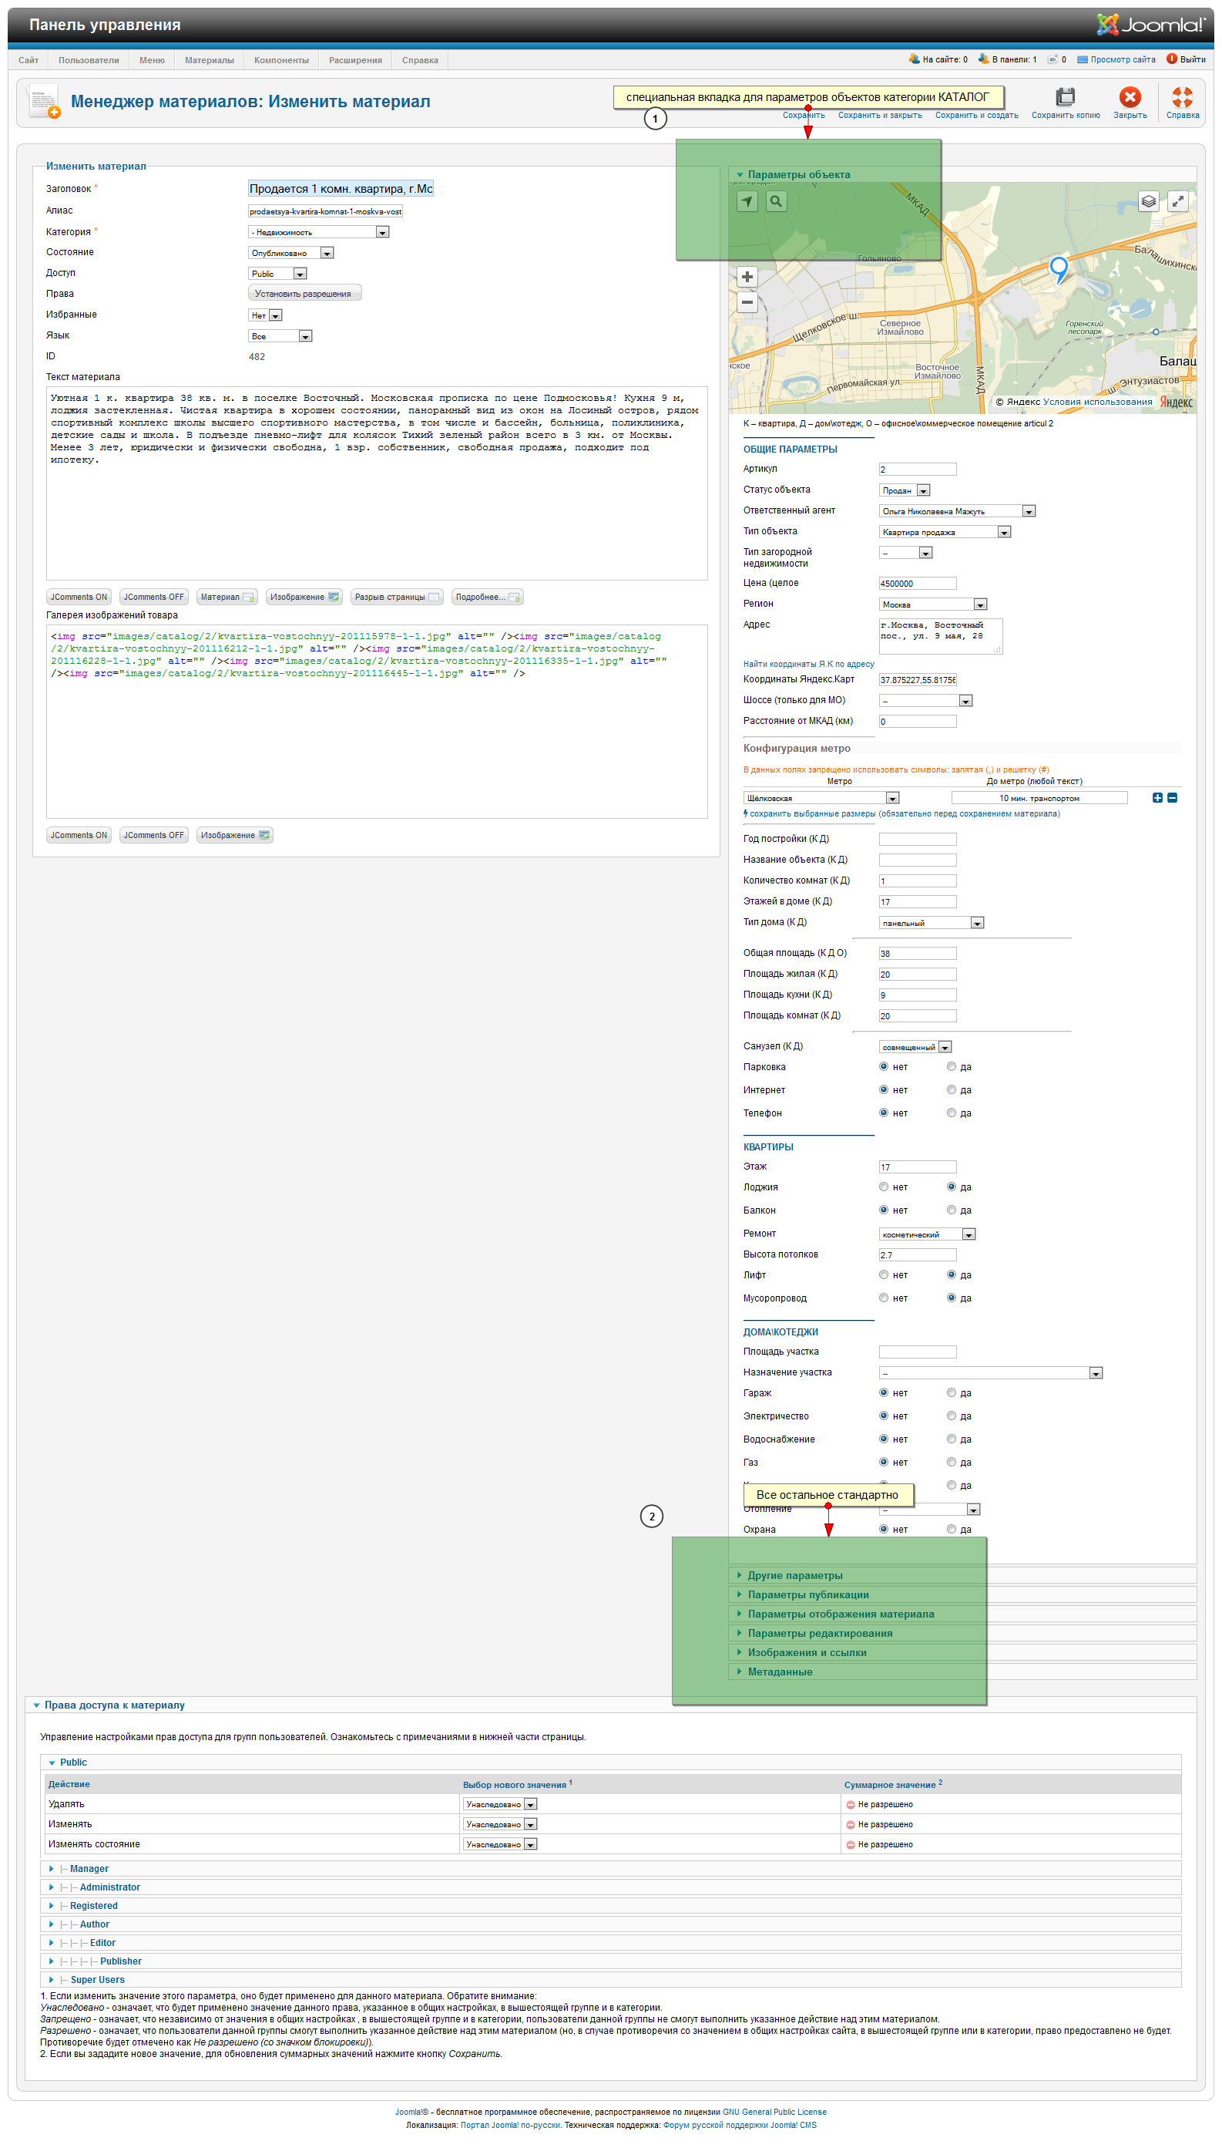This screenshot has width=1222, height=2148.
Task: Click the Материал editor button
Action: click(227, 597)
